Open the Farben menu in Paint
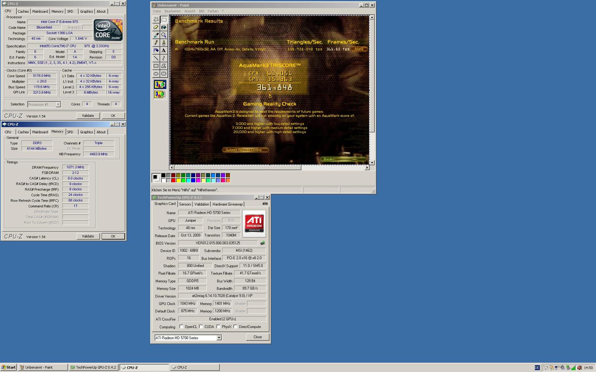This screenshot has height=372, width=596. pos(213,11)
